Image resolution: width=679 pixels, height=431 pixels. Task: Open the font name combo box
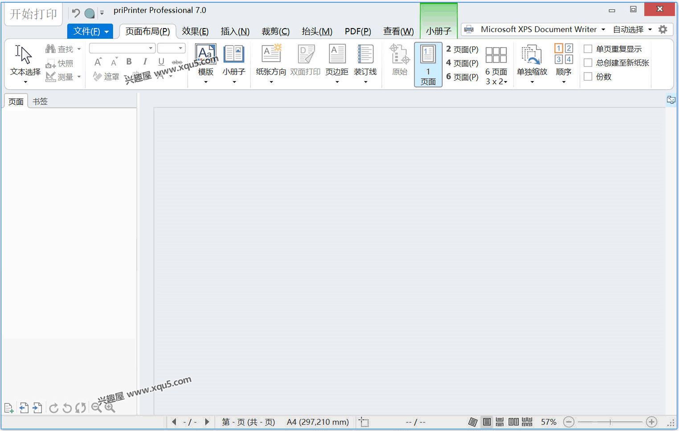tap(122, 48)
